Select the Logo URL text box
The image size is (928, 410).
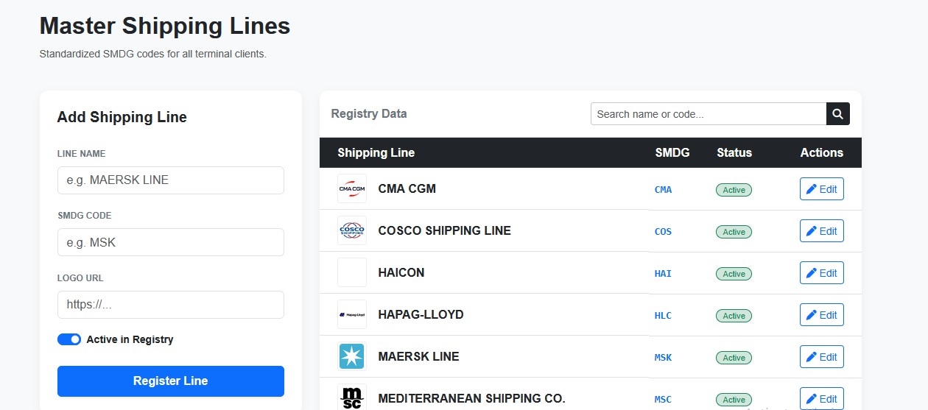coord(171,305)
